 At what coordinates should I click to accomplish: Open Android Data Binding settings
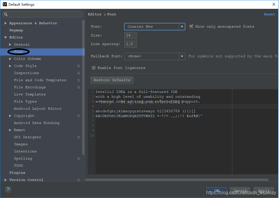click(x=37, y=123)
